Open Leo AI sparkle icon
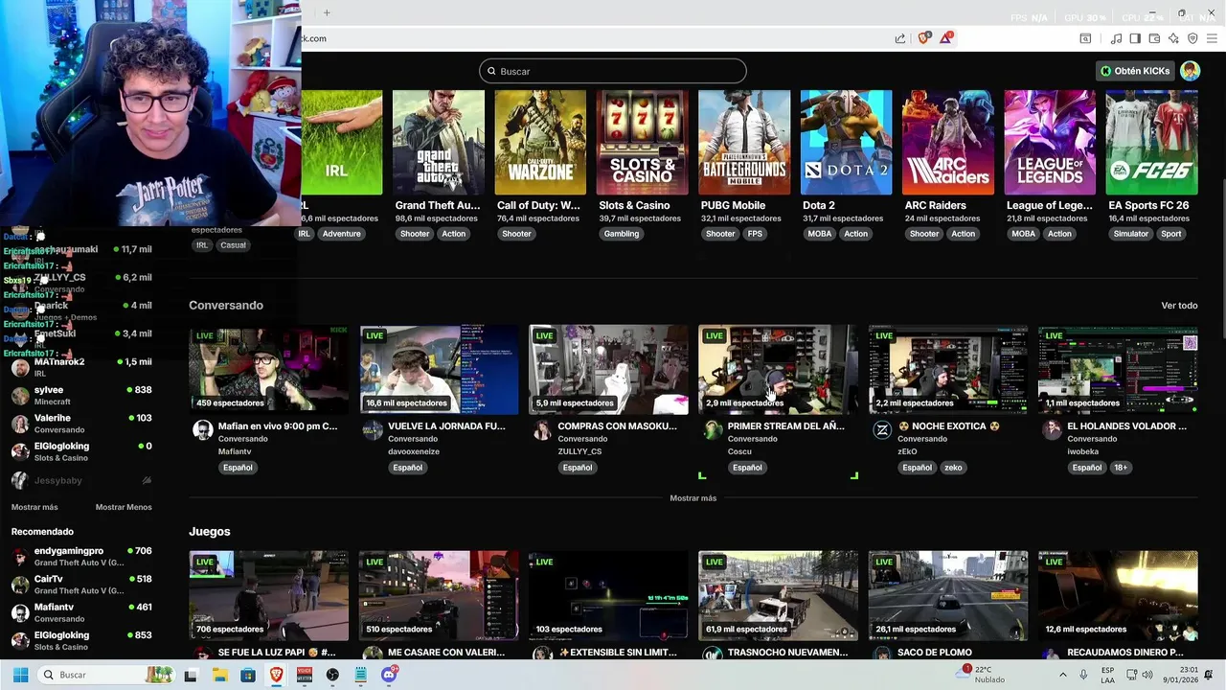The image size is (1226, 690). coord(1173,38)
